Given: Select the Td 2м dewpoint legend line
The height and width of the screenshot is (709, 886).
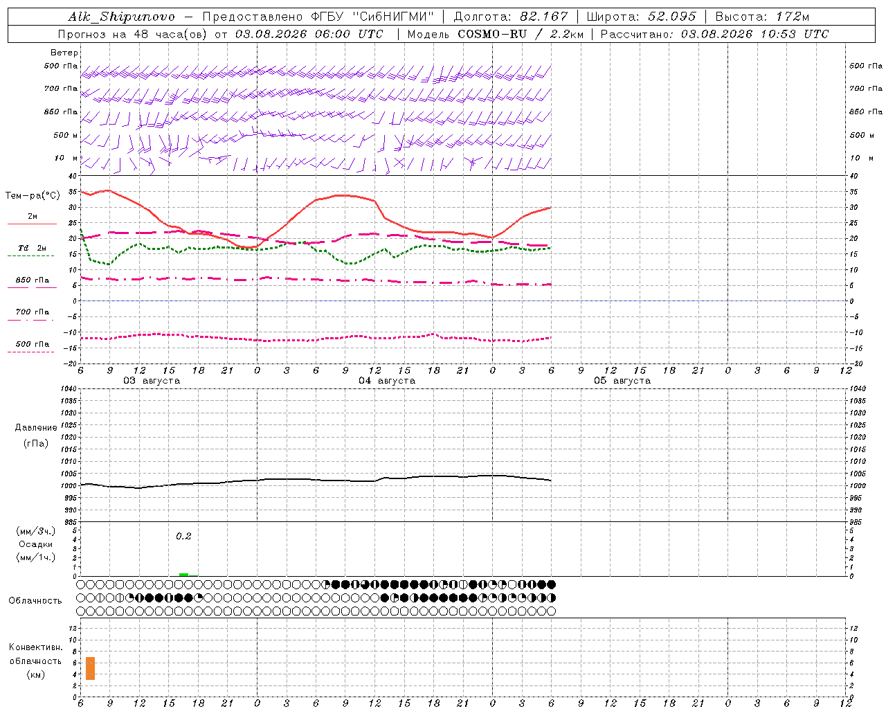Looking at the screenshot, I should click(x=30, y=256).
